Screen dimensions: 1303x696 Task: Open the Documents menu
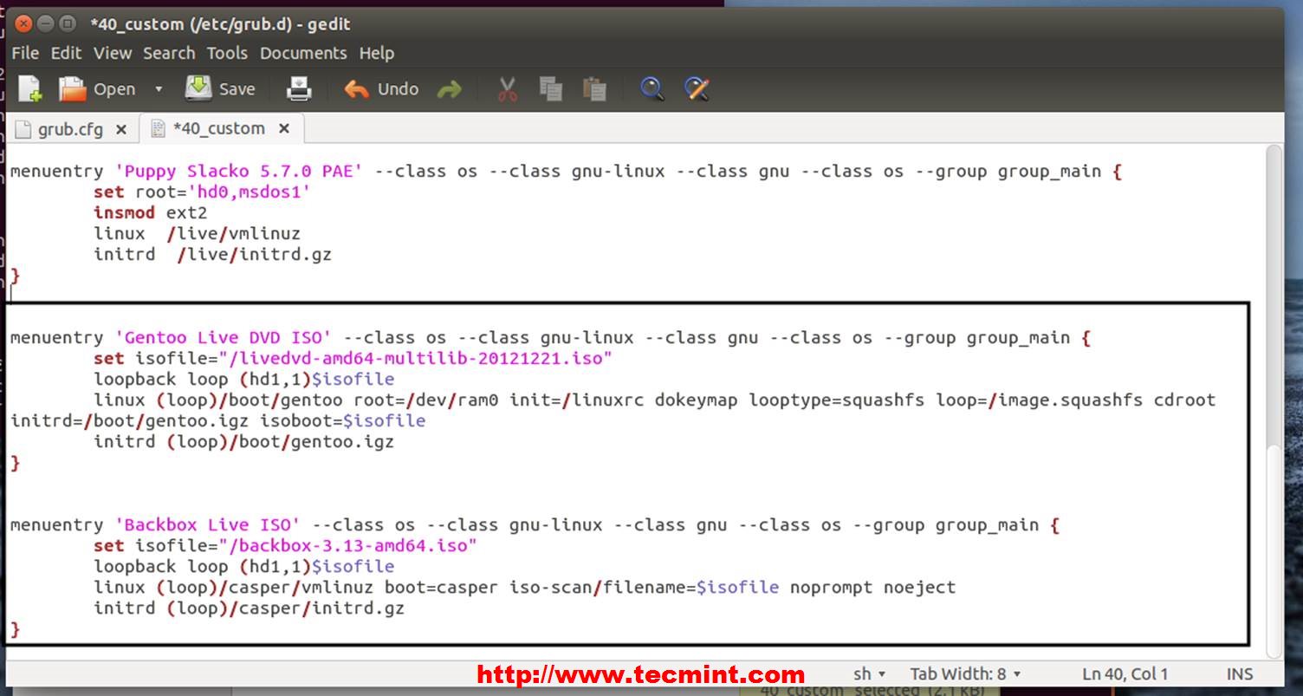(303, 53)
